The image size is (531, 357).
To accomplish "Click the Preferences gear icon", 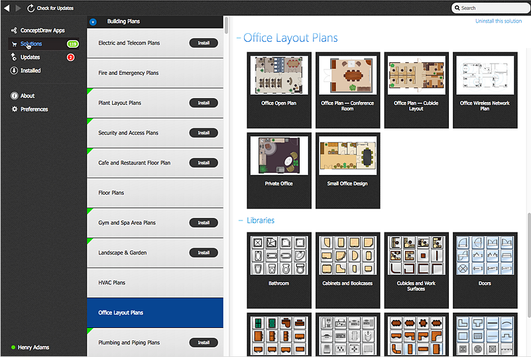I will (x=14, y=109).
